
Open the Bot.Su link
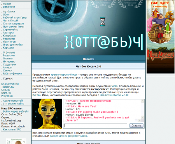pyautogui.click(x=37, y=95)
